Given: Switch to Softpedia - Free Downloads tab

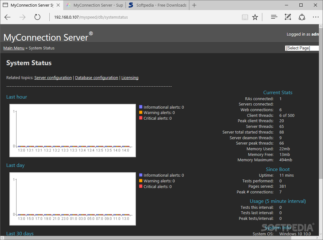Looking at the screenshot, I should point(157,5).
